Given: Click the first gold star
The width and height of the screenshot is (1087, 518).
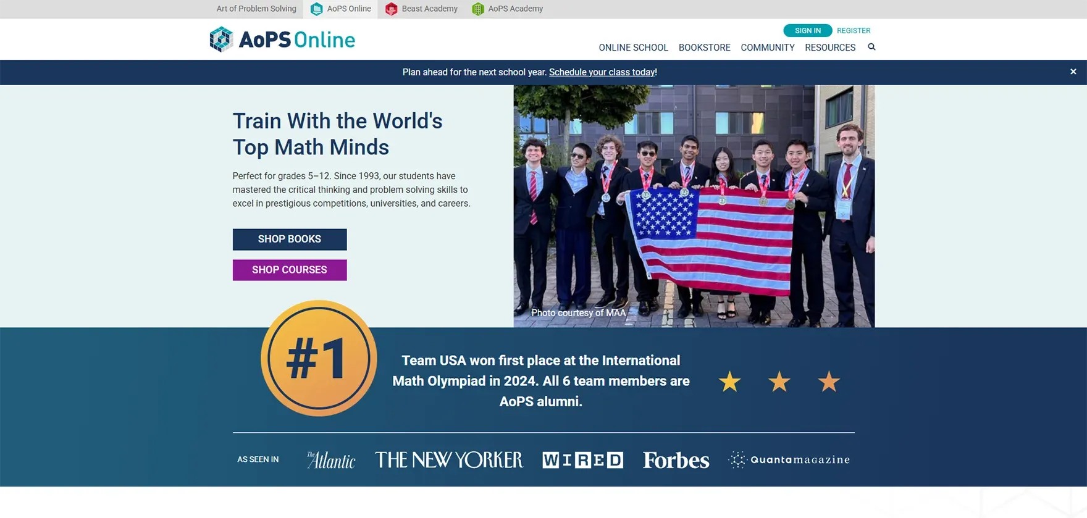Looking at the screenshot, I should 729,382.
